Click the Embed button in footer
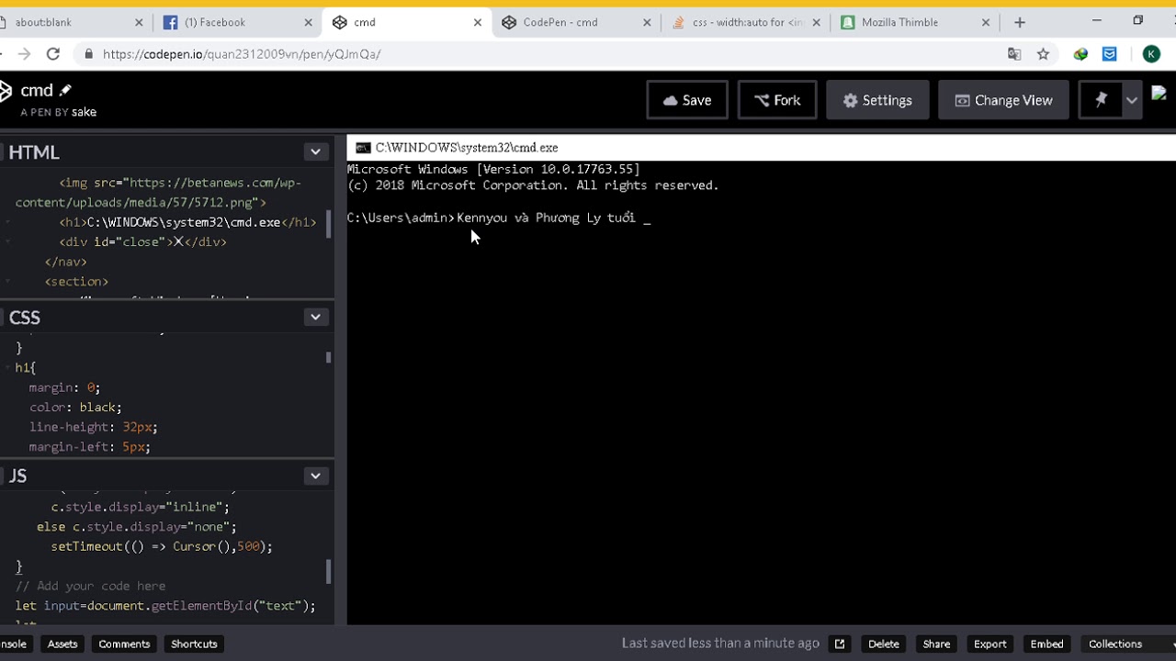Image resolution: width=1176 pixels, height=661 pixels. tap(1046, 644)
